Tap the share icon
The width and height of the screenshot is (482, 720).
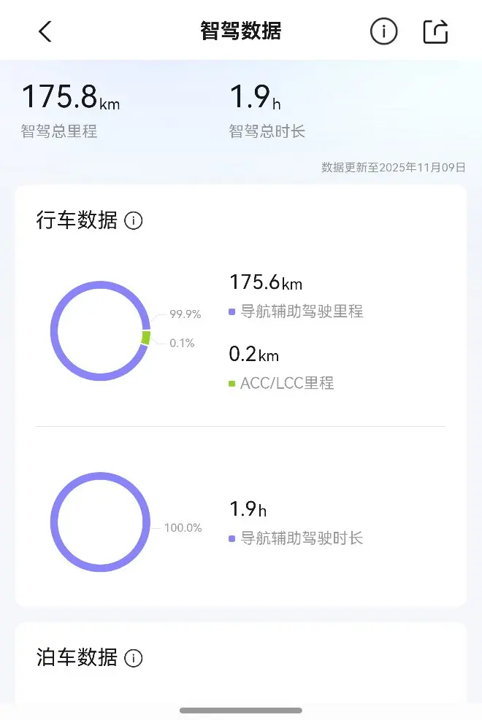(435, 31)
